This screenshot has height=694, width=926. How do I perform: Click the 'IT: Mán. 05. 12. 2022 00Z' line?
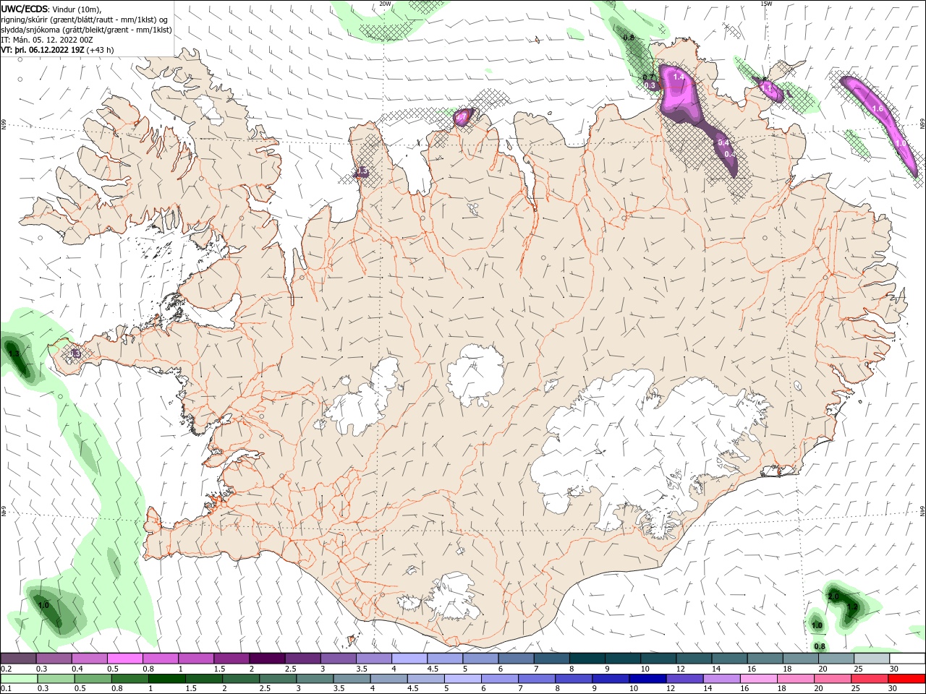pyautogui.click(x=47, y=40)
